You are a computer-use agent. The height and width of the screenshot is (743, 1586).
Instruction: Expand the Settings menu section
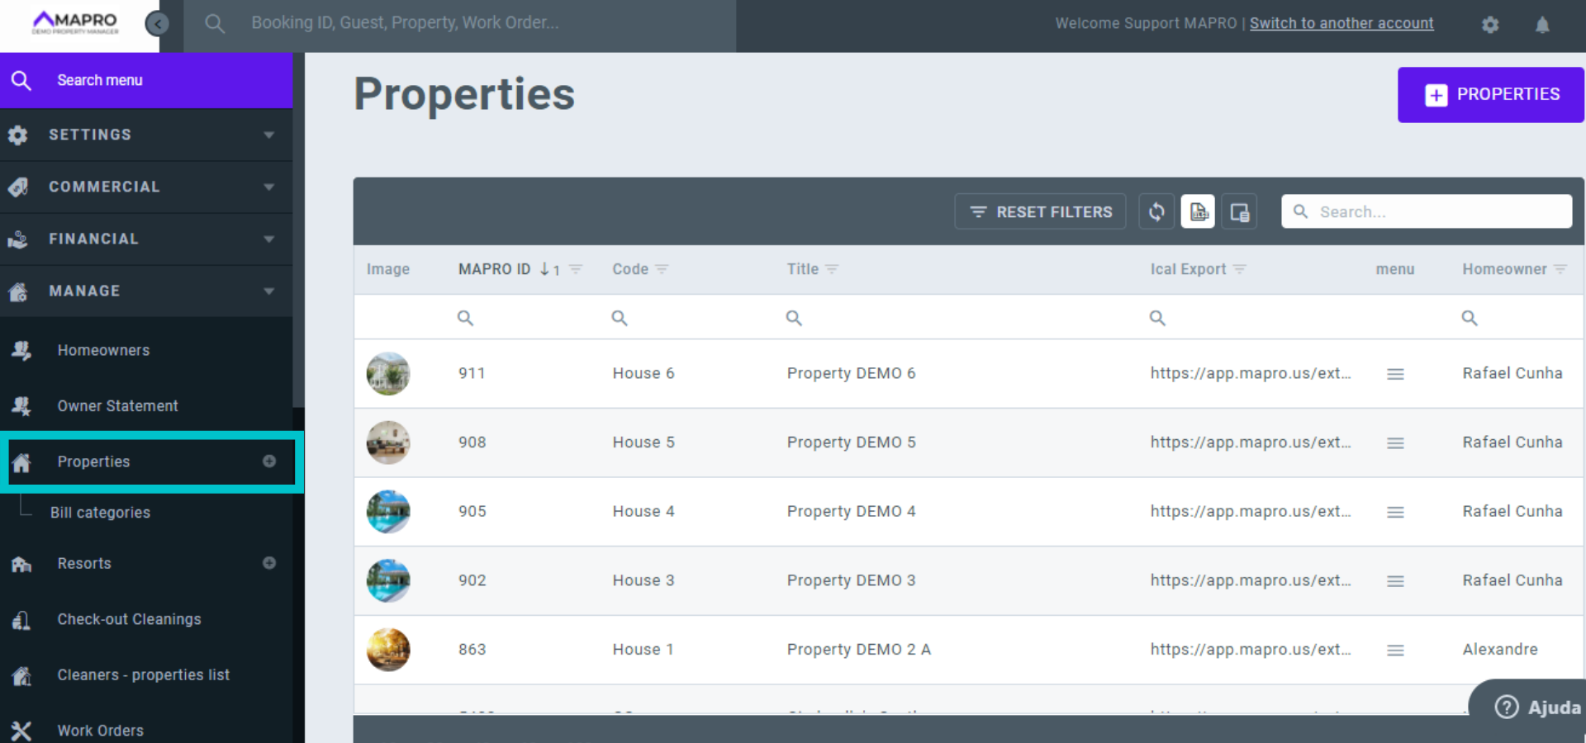146,135
